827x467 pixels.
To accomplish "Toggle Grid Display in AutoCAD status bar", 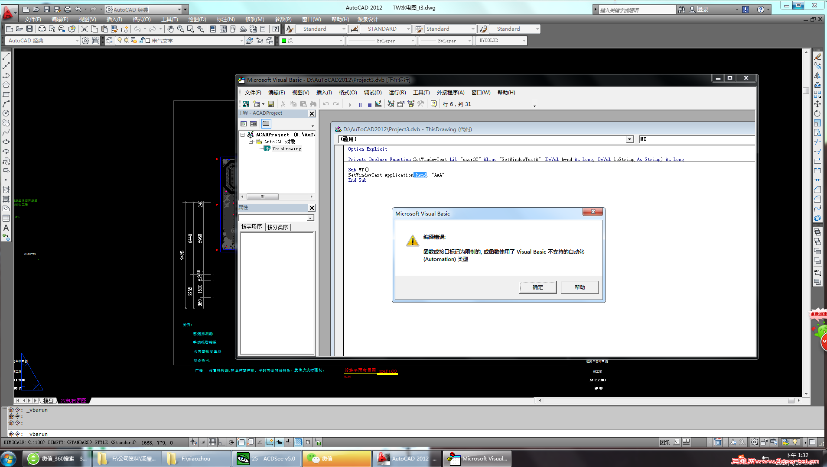I will (212, 442).
